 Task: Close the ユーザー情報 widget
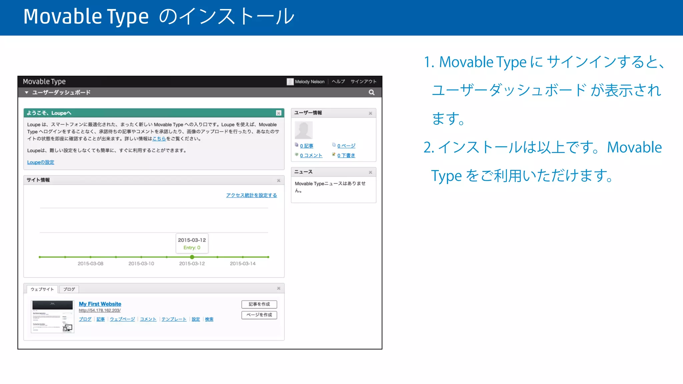point(370,113)
